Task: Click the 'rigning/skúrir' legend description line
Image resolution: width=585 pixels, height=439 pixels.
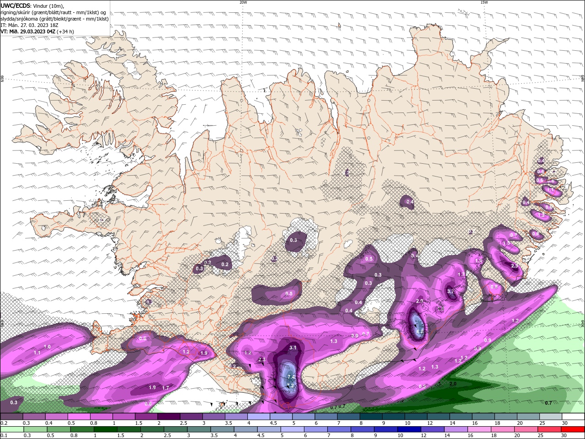Action: click(53, 12)
